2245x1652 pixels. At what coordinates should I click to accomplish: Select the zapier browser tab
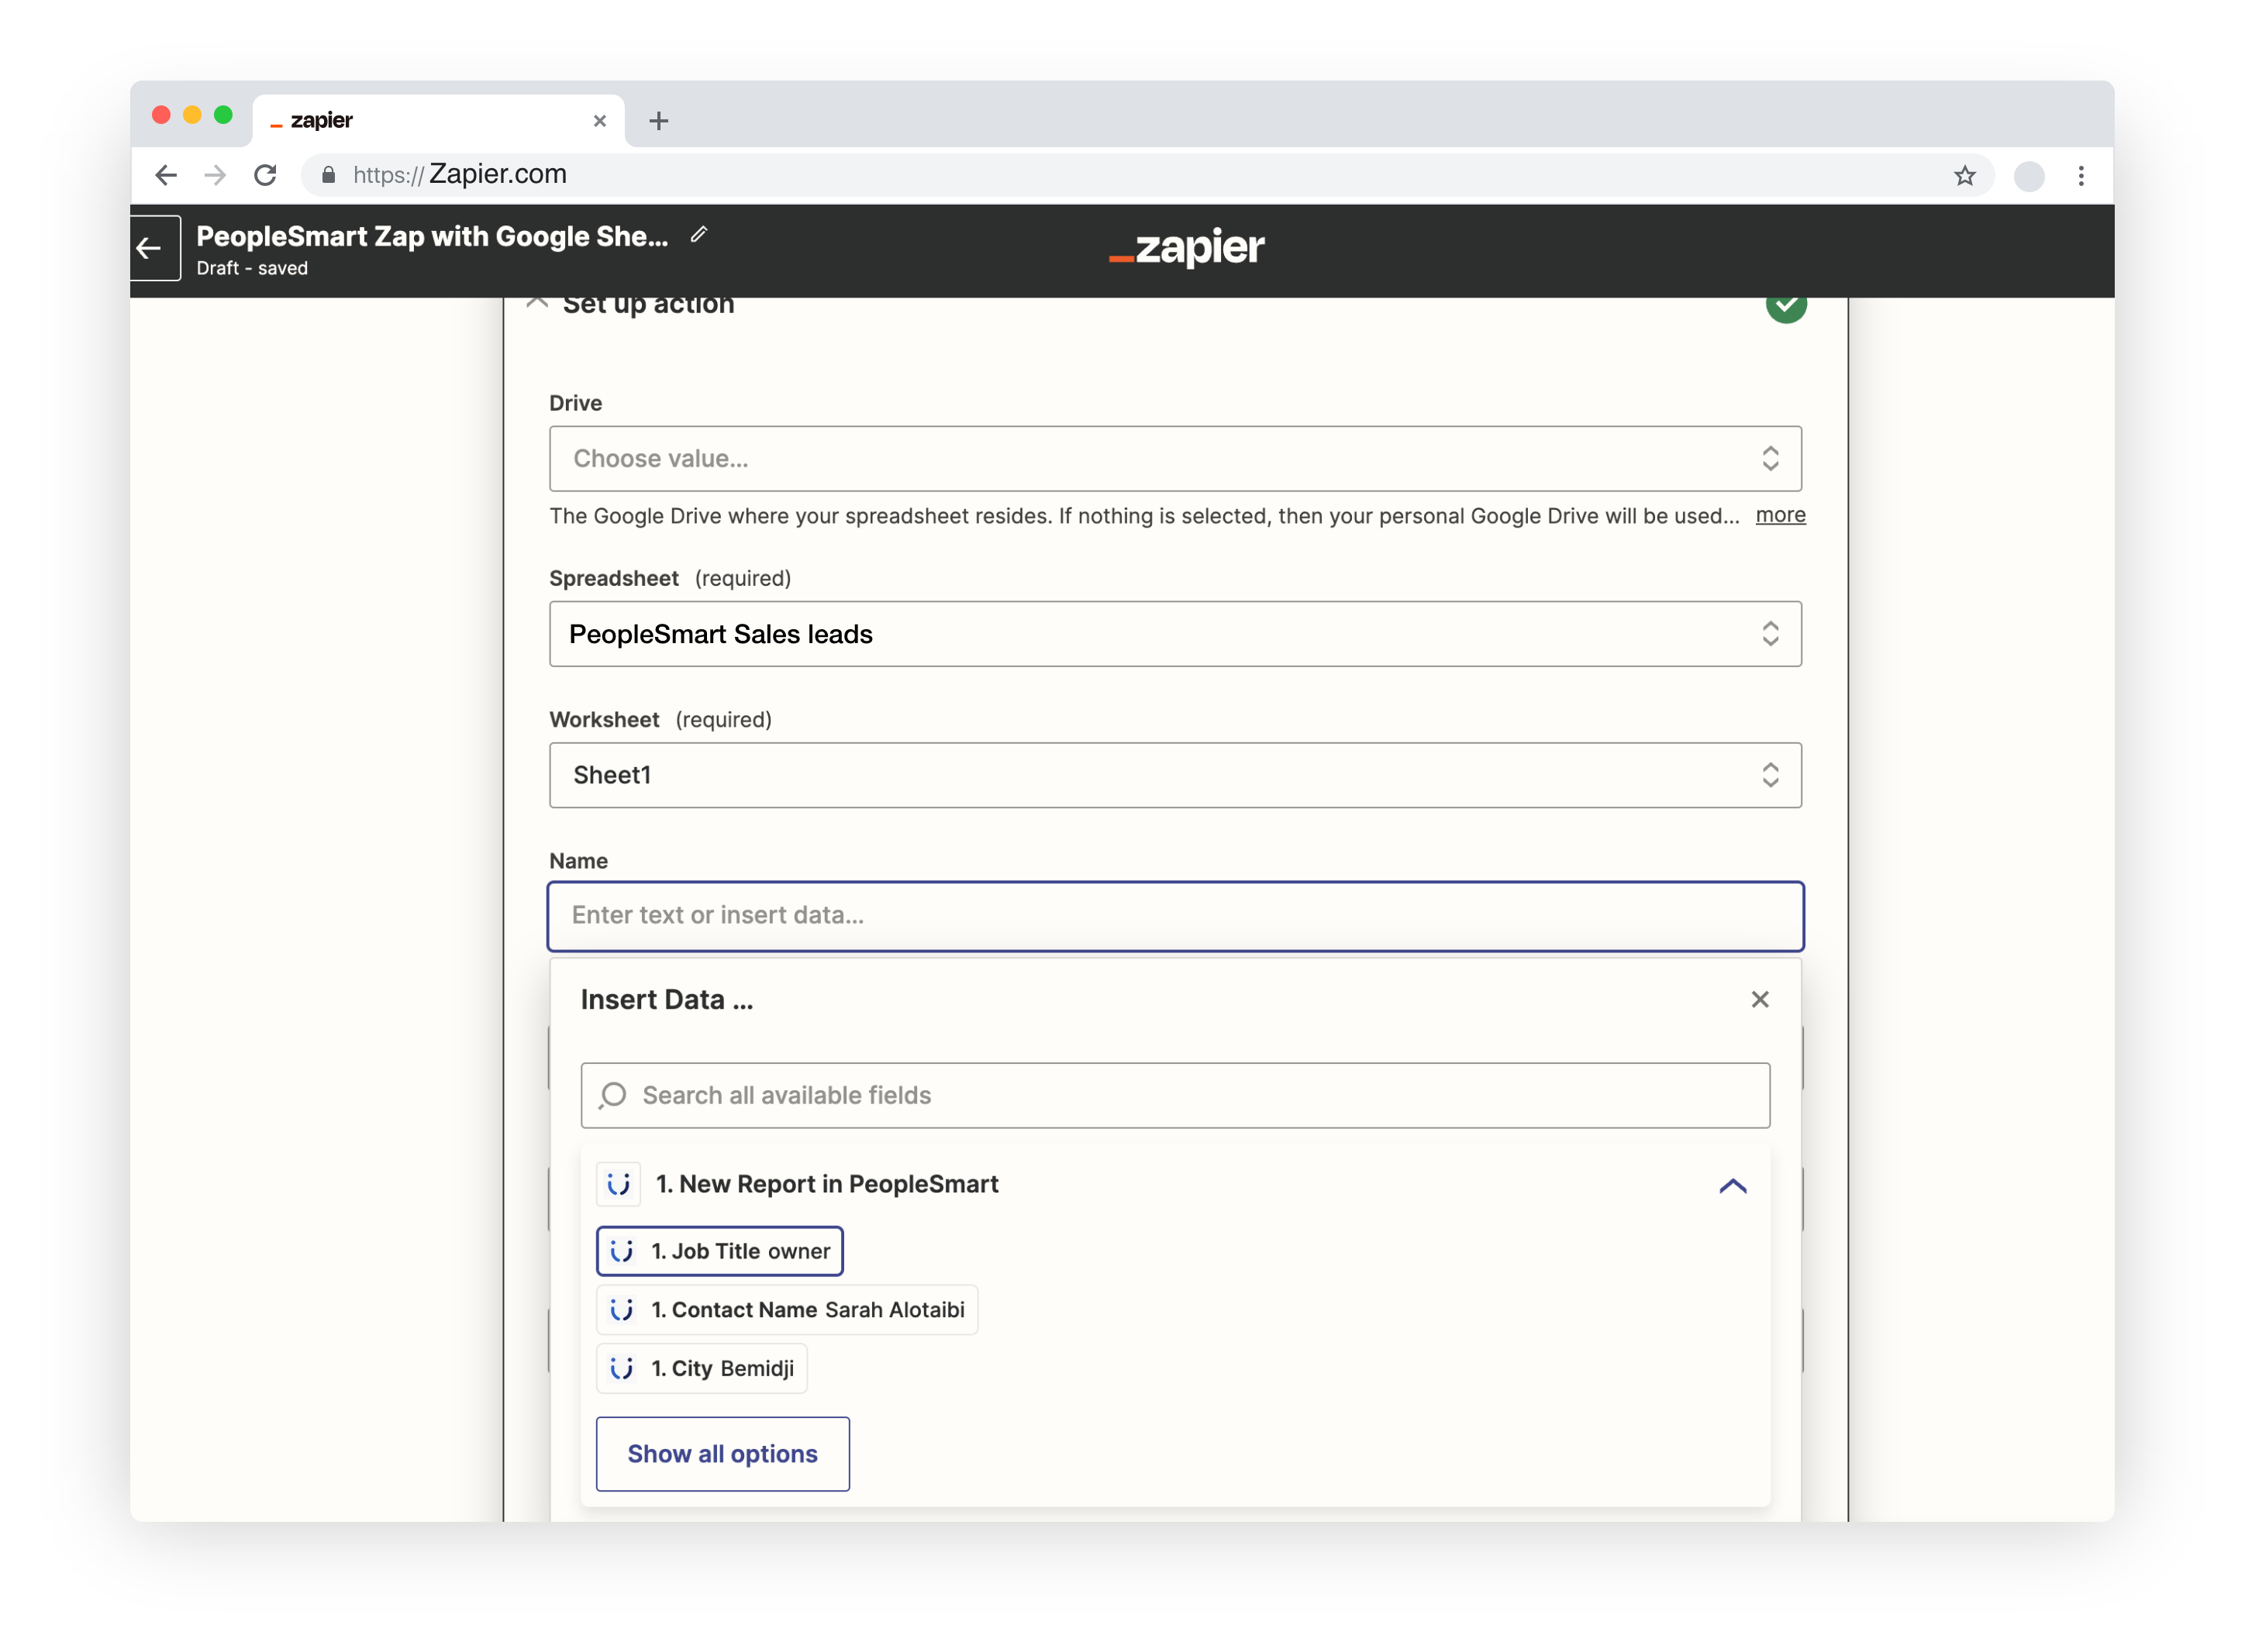(438, 121)
